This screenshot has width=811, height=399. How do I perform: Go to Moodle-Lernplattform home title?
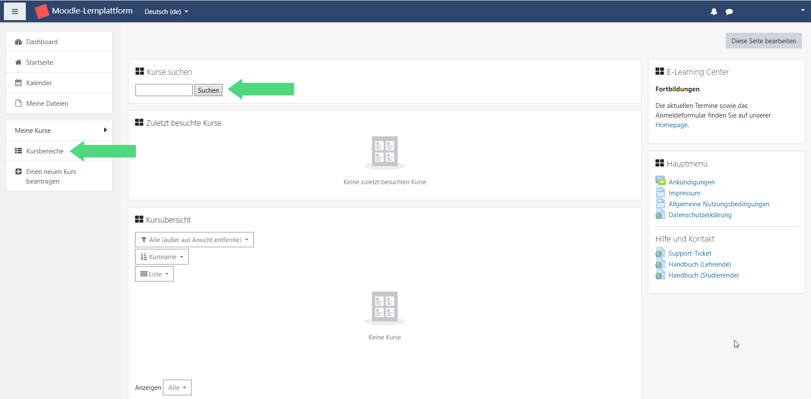pos(92,11)
